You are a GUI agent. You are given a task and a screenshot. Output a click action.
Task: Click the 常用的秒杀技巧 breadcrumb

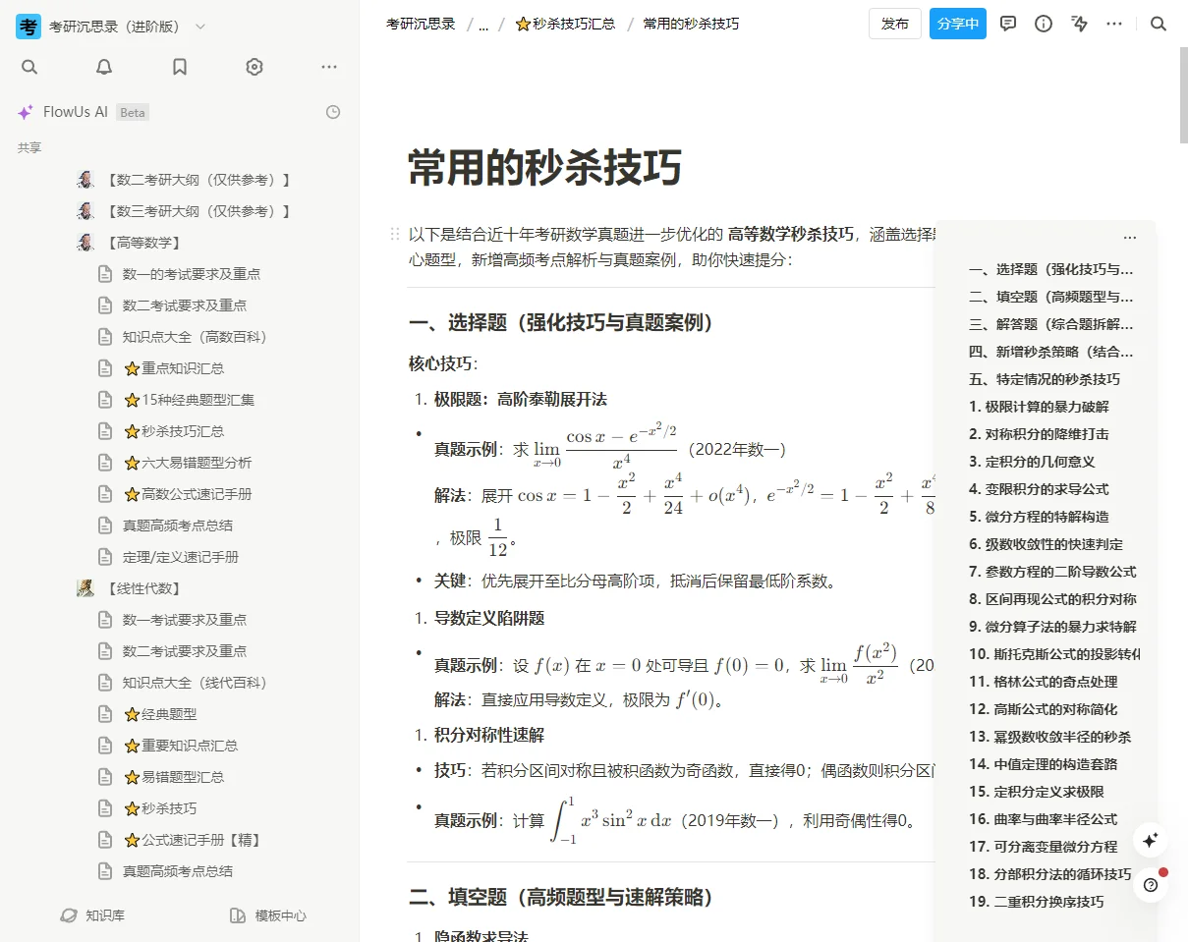(691, 24)
